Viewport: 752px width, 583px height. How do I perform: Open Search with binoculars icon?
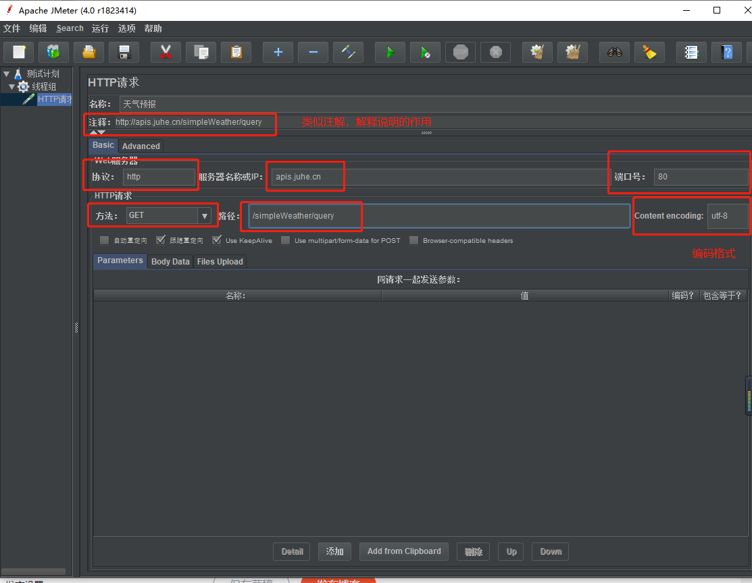pyautogui.click(x=614, y=52)
